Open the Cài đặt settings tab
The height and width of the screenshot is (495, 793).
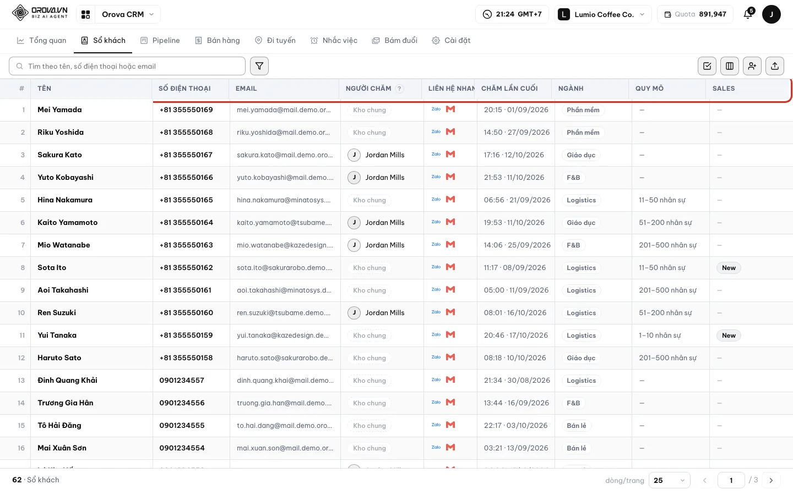451,41
